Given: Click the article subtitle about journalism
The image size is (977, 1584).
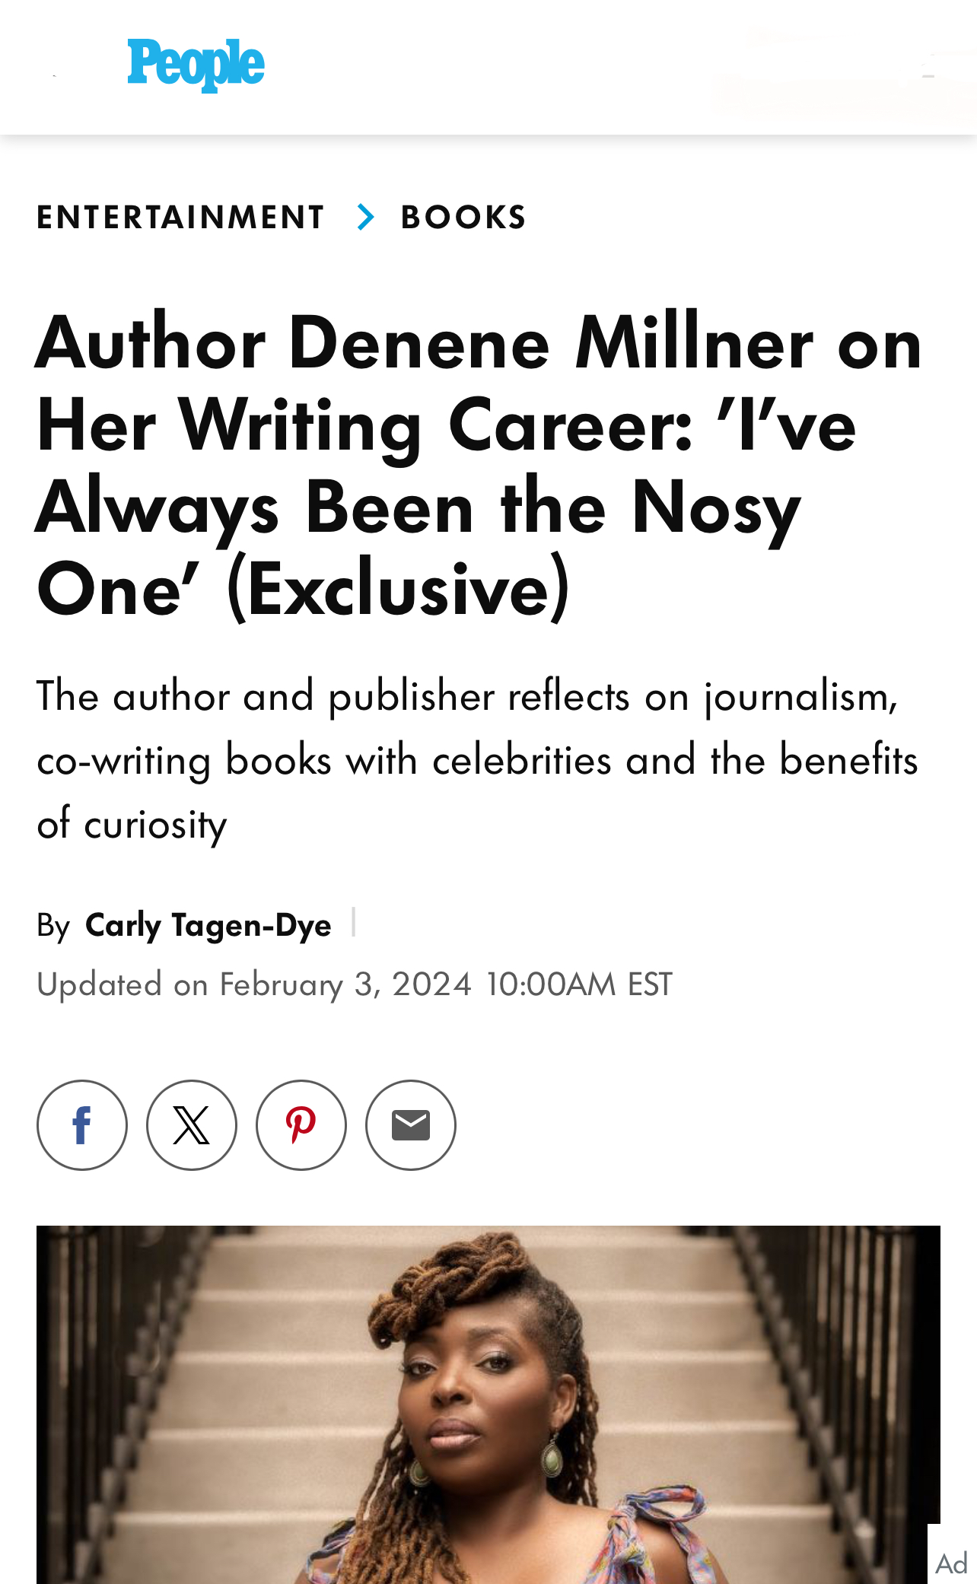Looking at the screenshot, I should click(478, 760).
